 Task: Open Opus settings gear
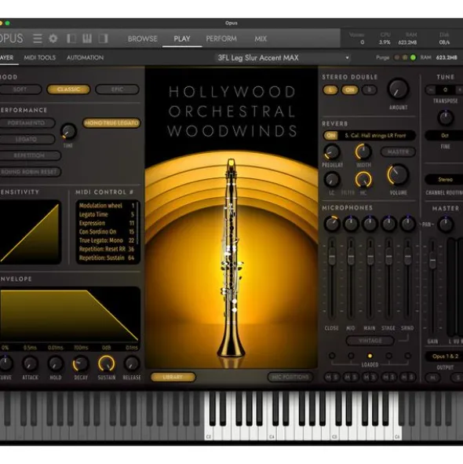pyautogui.click(x=53, y=38)
